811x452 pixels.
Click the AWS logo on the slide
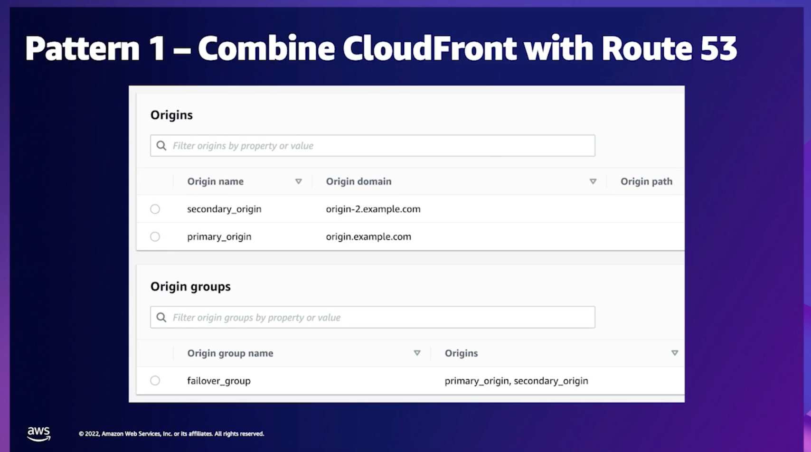[38, 433]
